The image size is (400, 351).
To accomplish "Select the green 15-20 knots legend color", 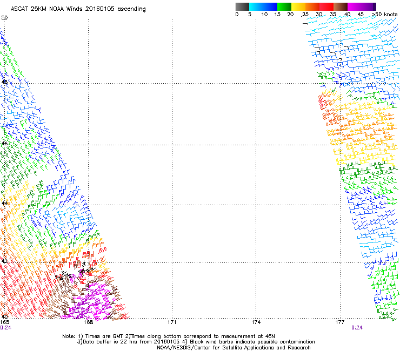I will [x=284, y=6].
